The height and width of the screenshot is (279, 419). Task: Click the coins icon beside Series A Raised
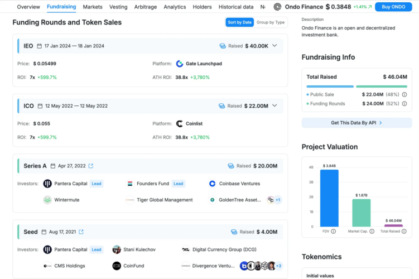pos(231,166)
